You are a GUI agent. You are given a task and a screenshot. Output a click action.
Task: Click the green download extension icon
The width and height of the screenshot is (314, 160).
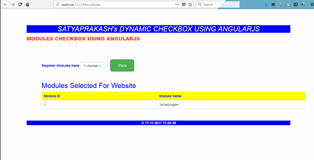281,4
